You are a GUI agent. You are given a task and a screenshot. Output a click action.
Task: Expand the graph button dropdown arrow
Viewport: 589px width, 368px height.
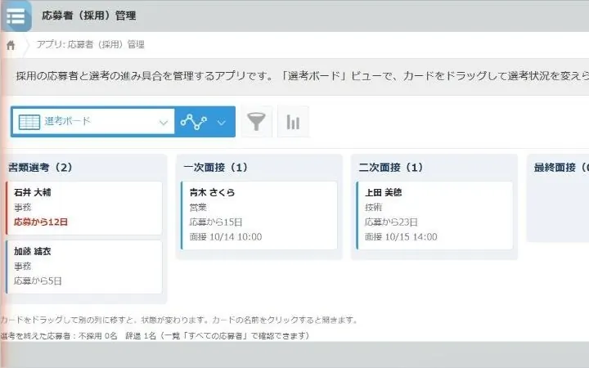(222, 123)
